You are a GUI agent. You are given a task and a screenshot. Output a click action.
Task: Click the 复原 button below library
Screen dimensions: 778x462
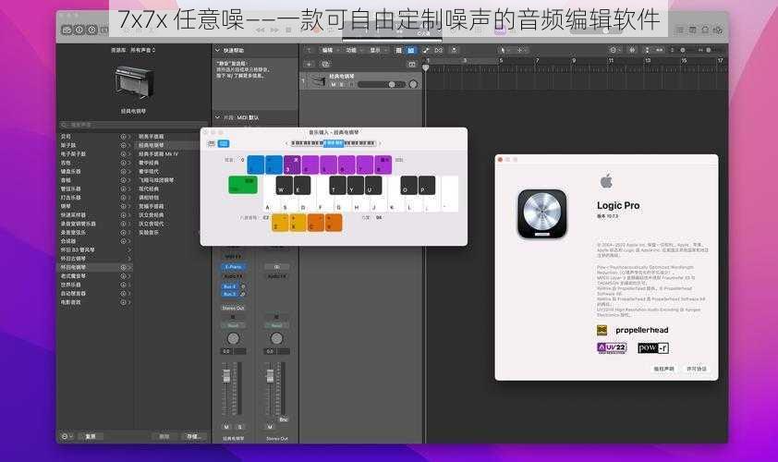coord(91,436)
